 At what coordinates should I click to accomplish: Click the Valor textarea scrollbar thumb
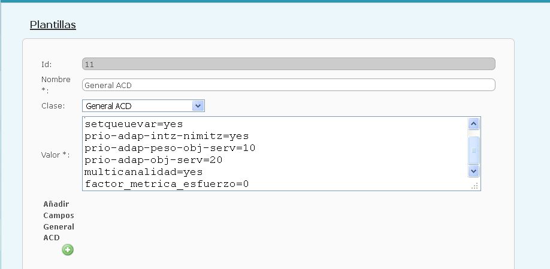click(x=473, y=150)
